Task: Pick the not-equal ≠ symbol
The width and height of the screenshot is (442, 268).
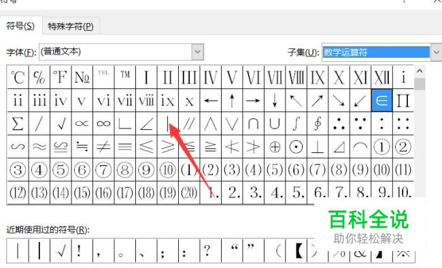Action: tap(103, 147)
